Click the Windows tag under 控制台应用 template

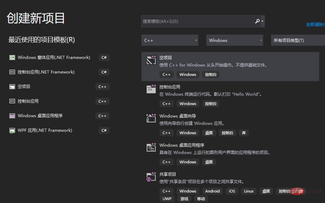(x=188, y=104)
